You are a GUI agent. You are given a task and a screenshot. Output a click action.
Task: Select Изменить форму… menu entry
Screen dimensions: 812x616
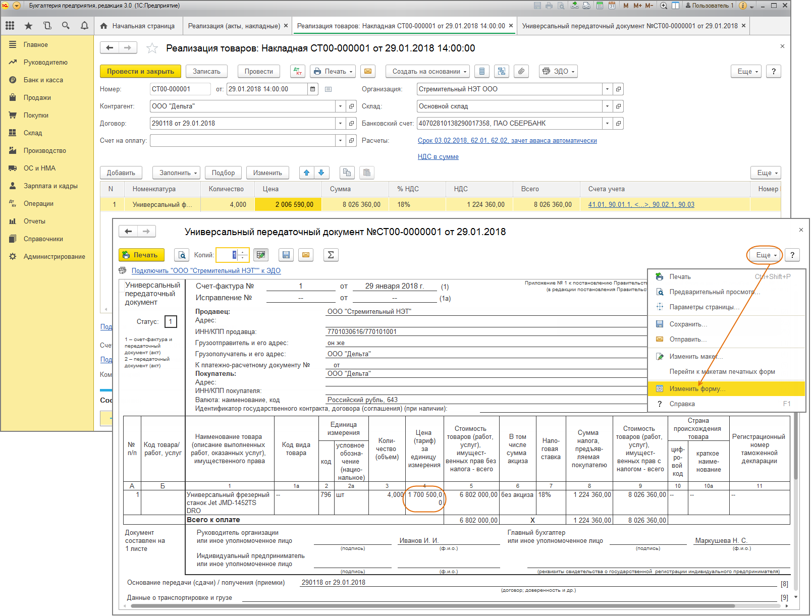[726, 389]
